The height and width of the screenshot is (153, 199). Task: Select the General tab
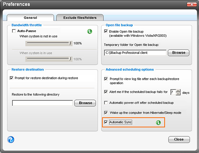click(x=30, y=18)
